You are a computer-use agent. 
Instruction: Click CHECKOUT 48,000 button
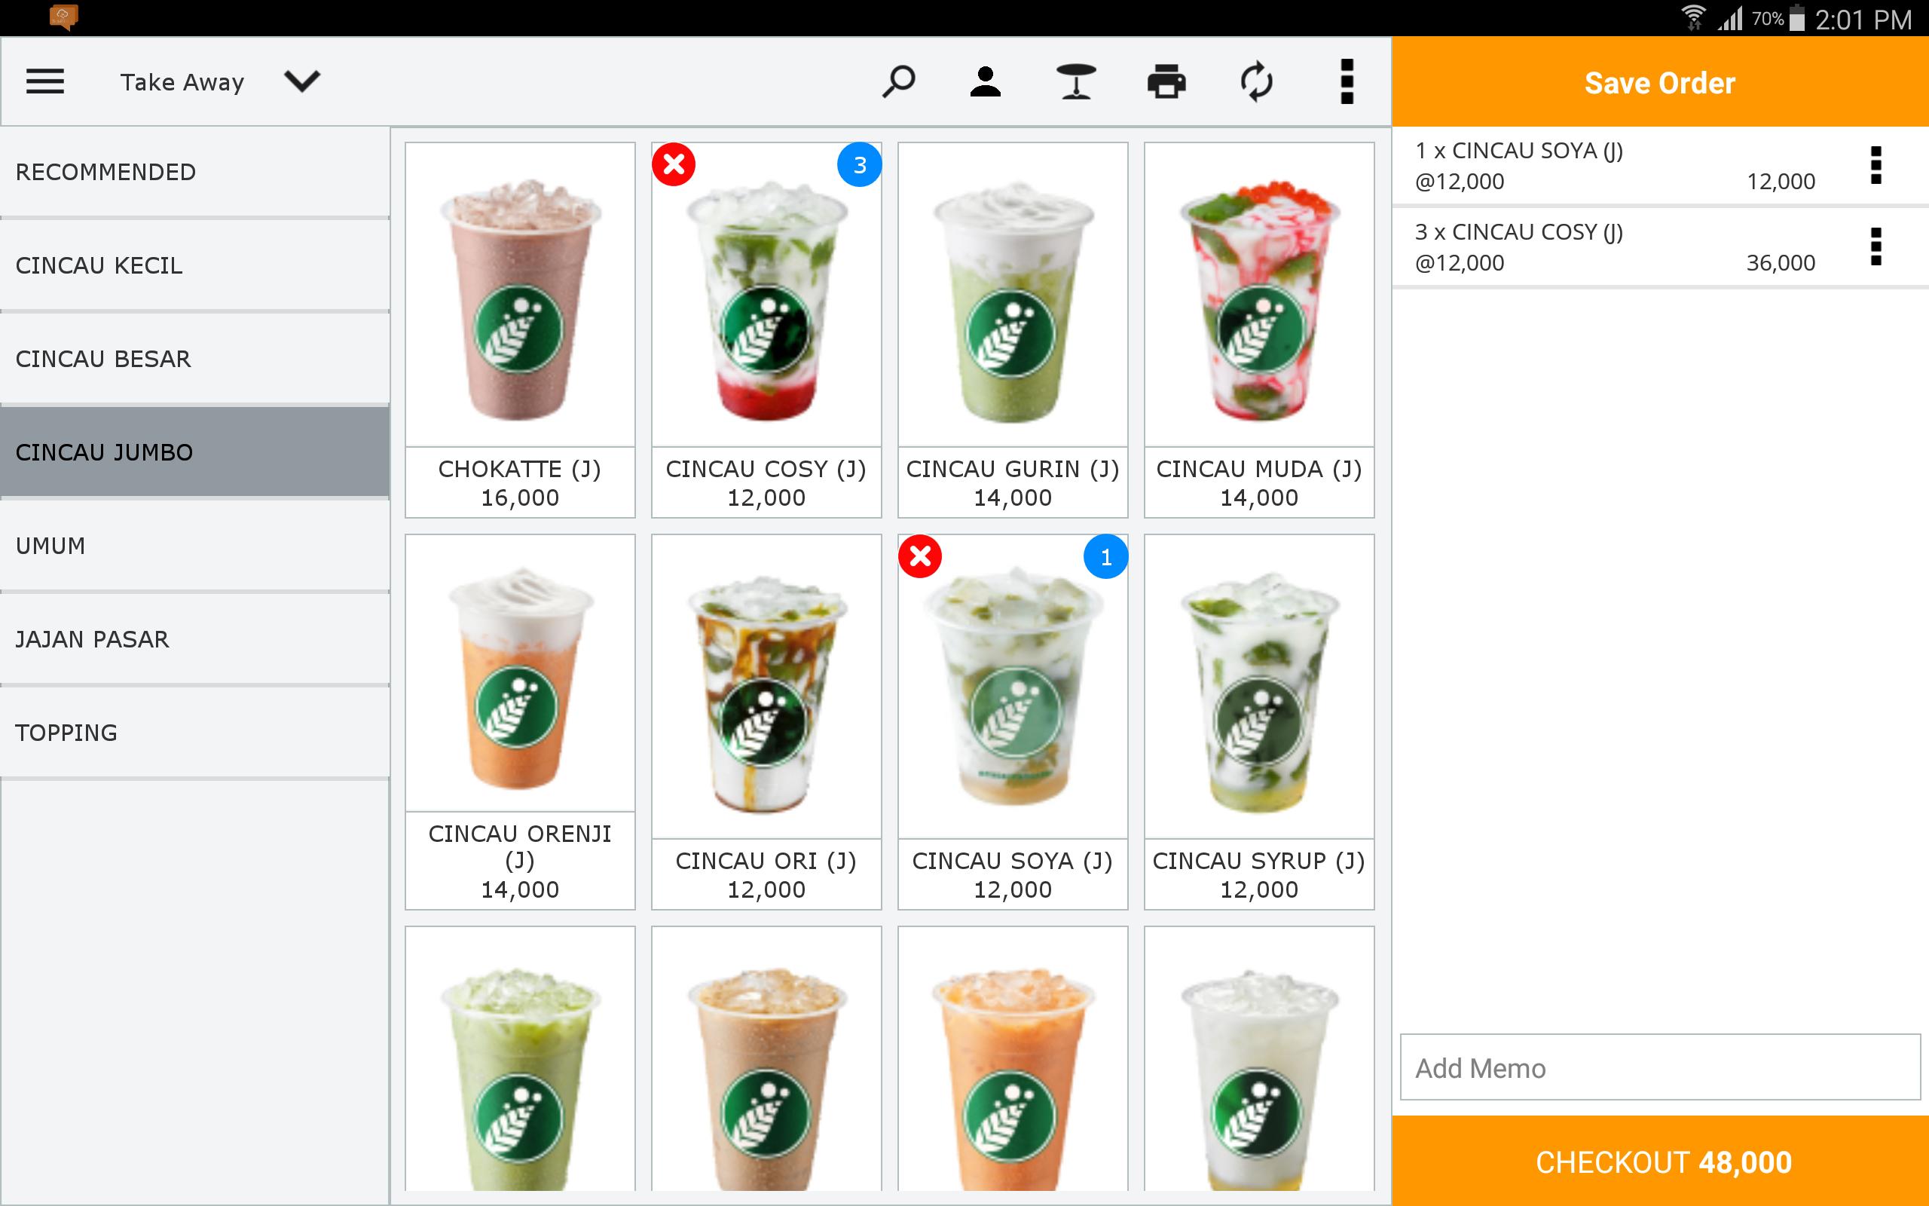tap(1661, 1162)
